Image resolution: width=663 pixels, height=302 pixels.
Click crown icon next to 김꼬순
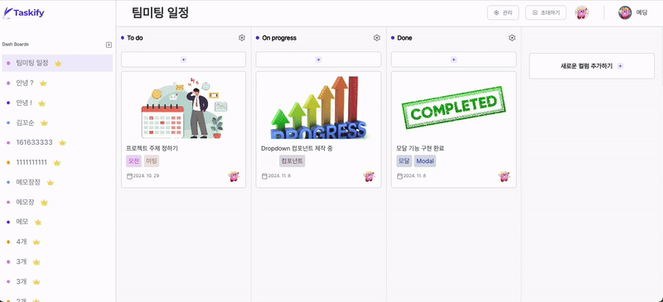point(44,123)
